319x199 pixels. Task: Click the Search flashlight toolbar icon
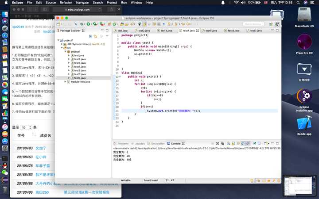pos(132,24)
